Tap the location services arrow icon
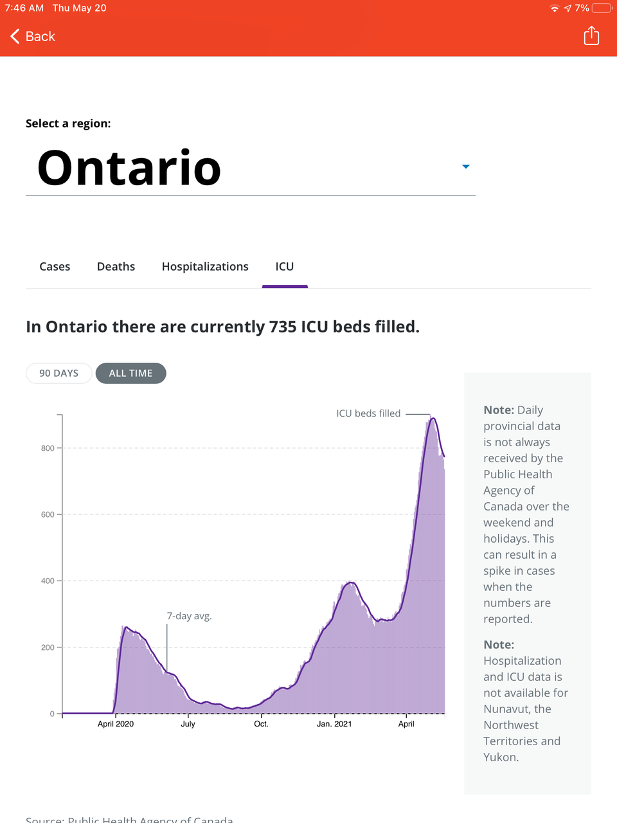The height and width of the screenshot is (823, 617). [568, 8]
